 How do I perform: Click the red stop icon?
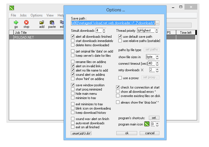26,22
